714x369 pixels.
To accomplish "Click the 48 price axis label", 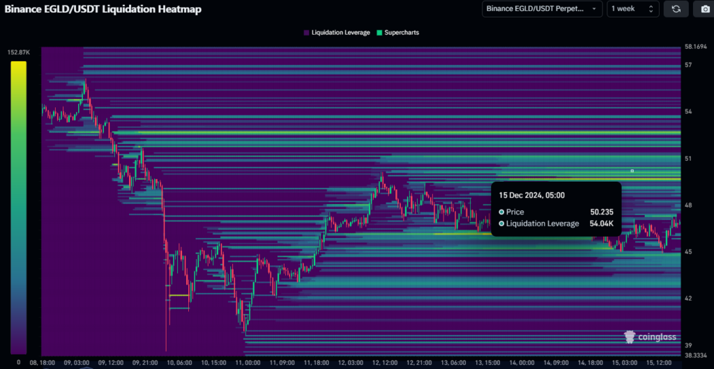I will [x=688, y=205].
